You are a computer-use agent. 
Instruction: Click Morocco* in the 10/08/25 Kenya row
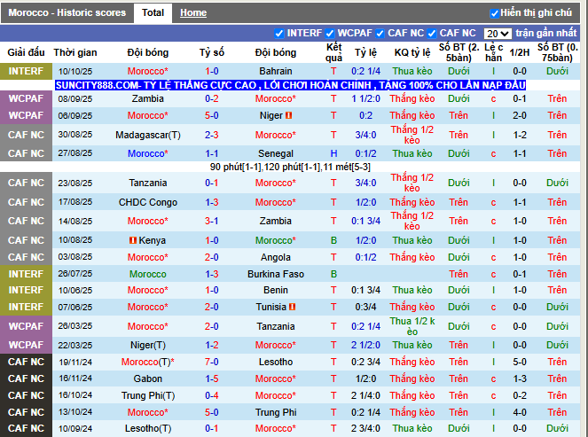click(276, 240)
